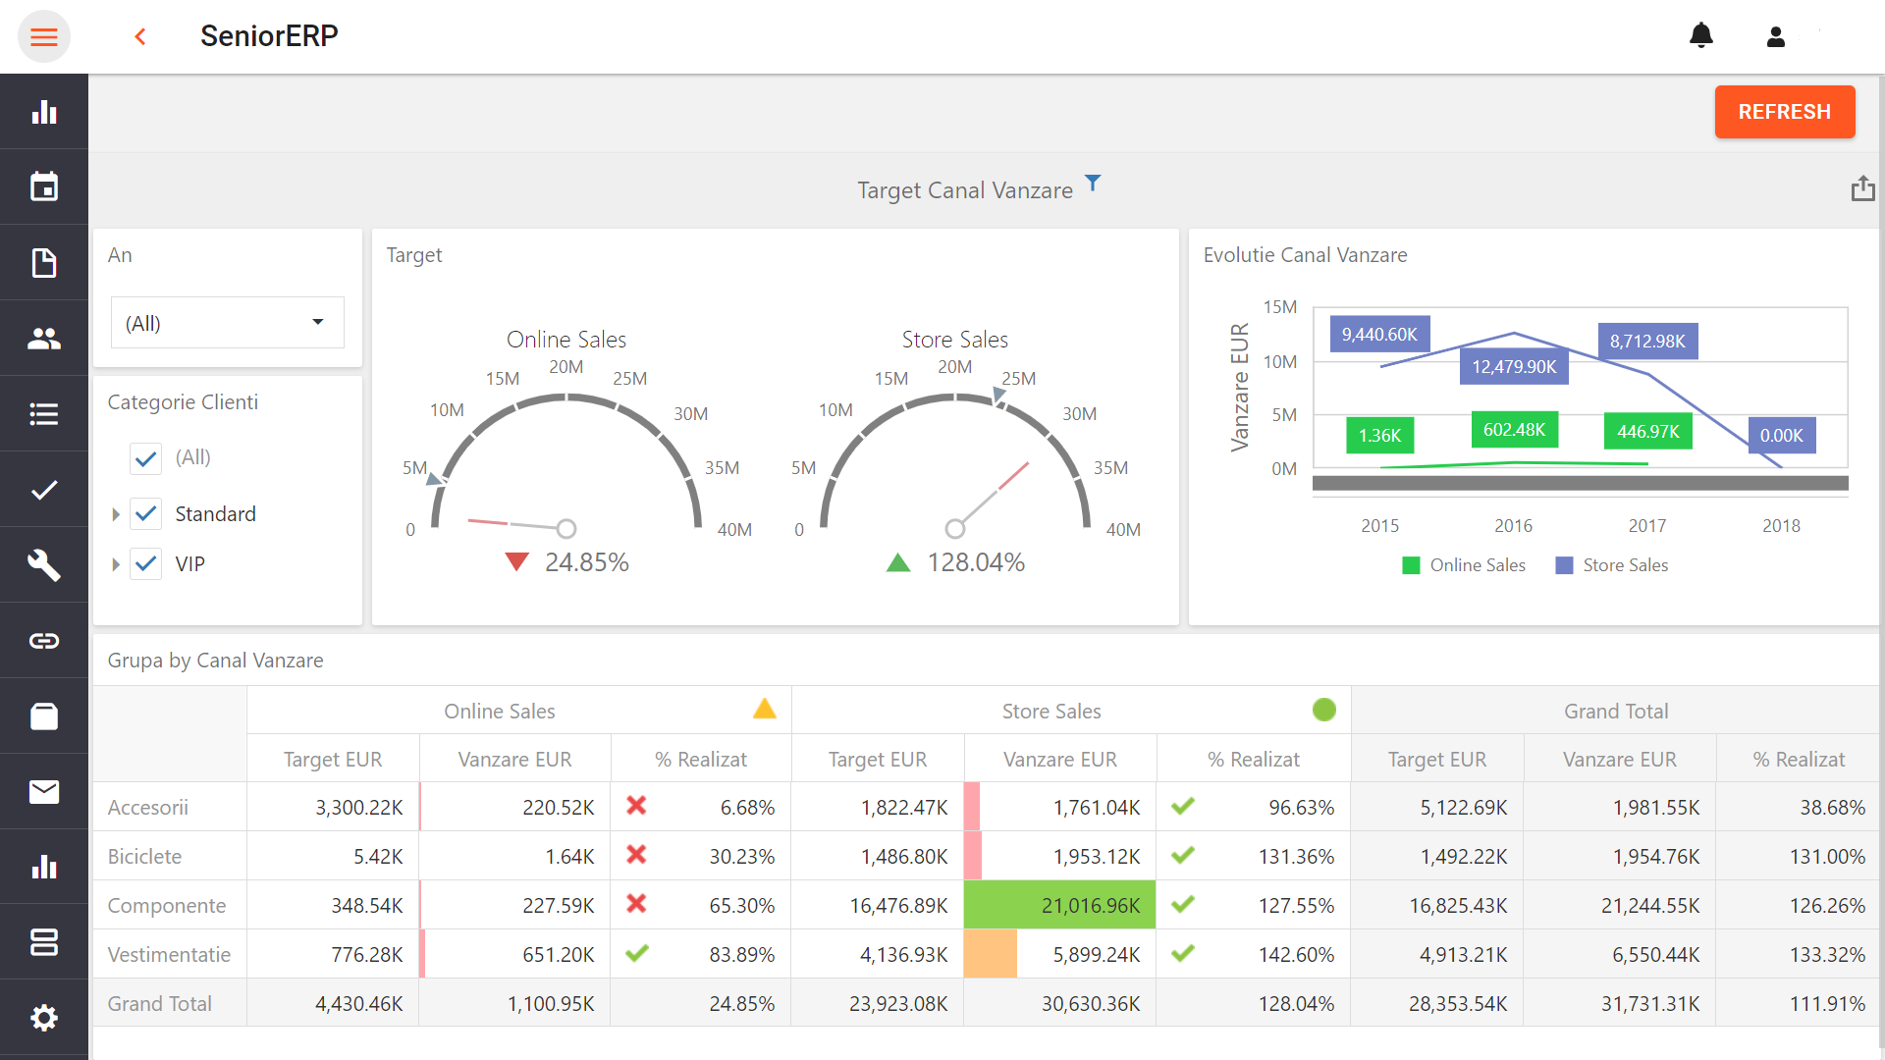Open the box inventory sidebar icon

(x=44, y=716)
